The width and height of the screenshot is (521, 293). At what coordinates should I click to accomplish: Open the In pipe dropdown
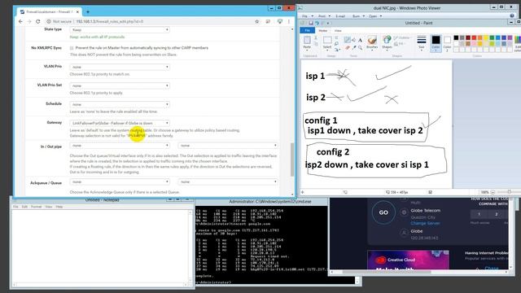point(120,146)
